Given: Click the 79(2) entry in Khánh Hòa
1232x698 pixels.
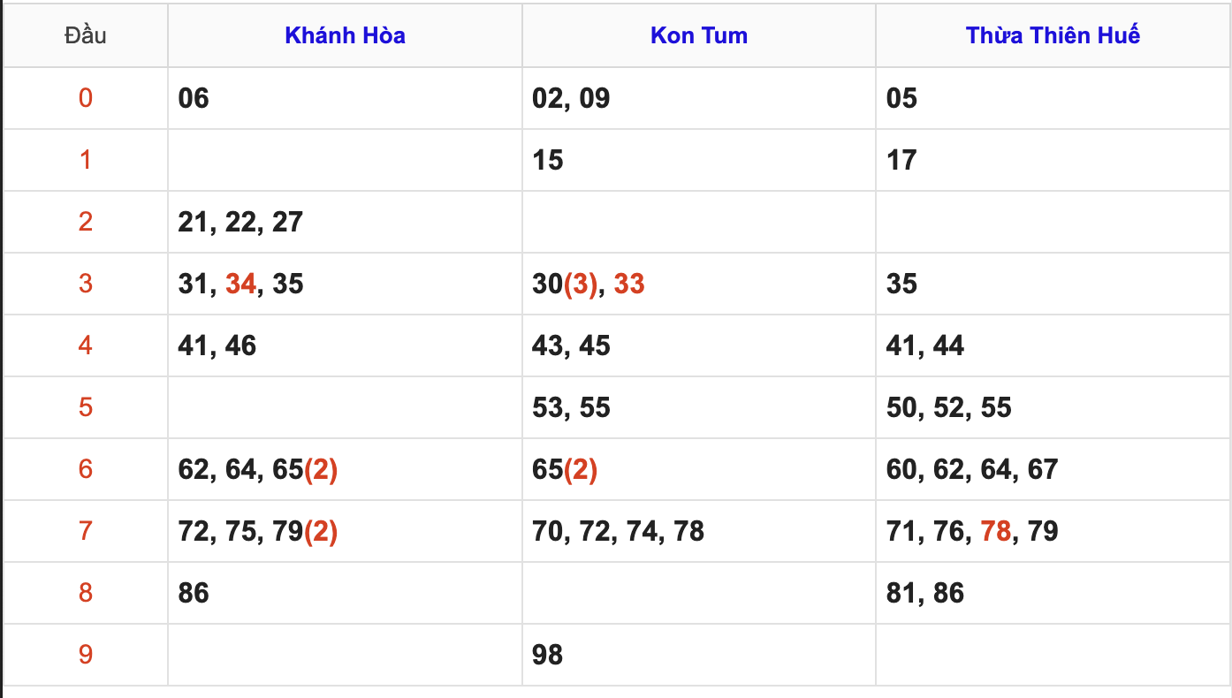Looking at the screenshot, I should coord(304,531).
